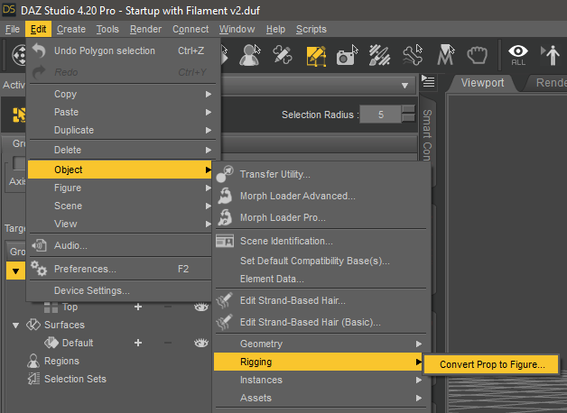The height and width of the screenshot is (413, 567).
Task: Click the Preferences gears icon
Action: pyautogui.click(x=39, y=269)
